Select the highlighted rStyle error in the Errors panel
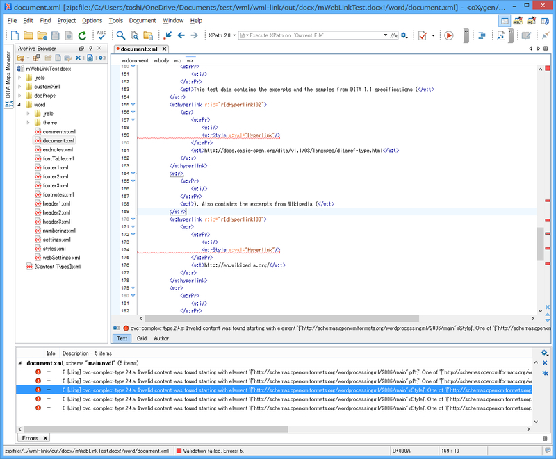 [x=278, y=390]
